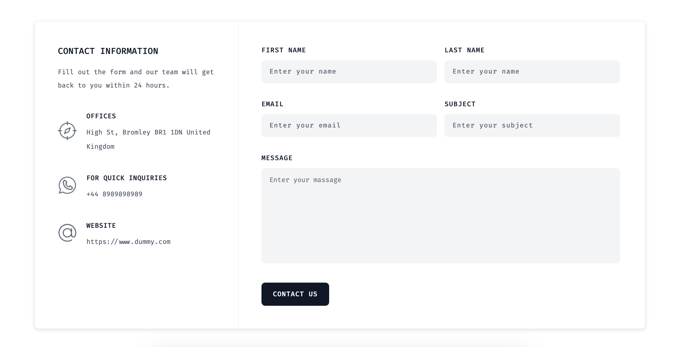The height and width of the screenshot is (347, 685).
Task: Click the Email field label
Action: 272,104
